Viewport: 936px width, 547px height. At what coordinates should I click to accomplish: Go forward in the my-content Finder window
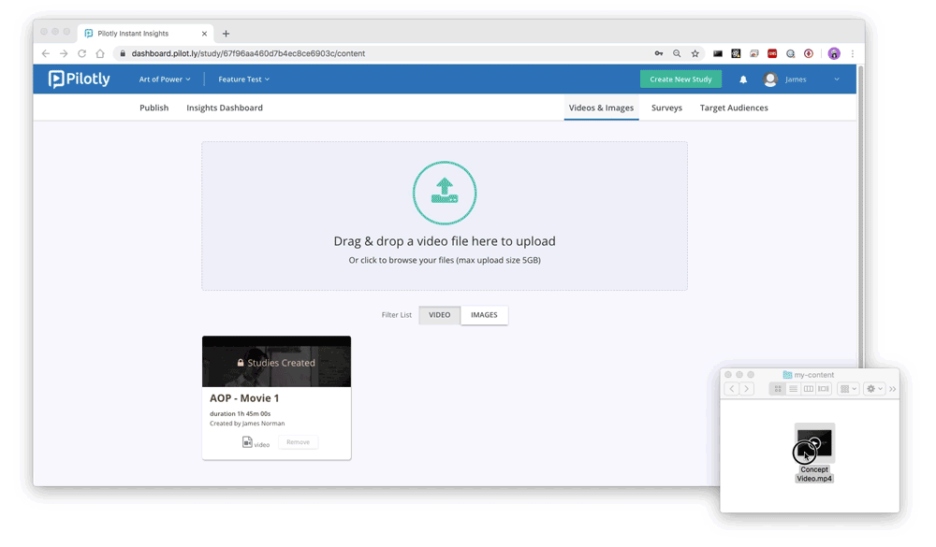pyautogui.click(x=746, y=389)
